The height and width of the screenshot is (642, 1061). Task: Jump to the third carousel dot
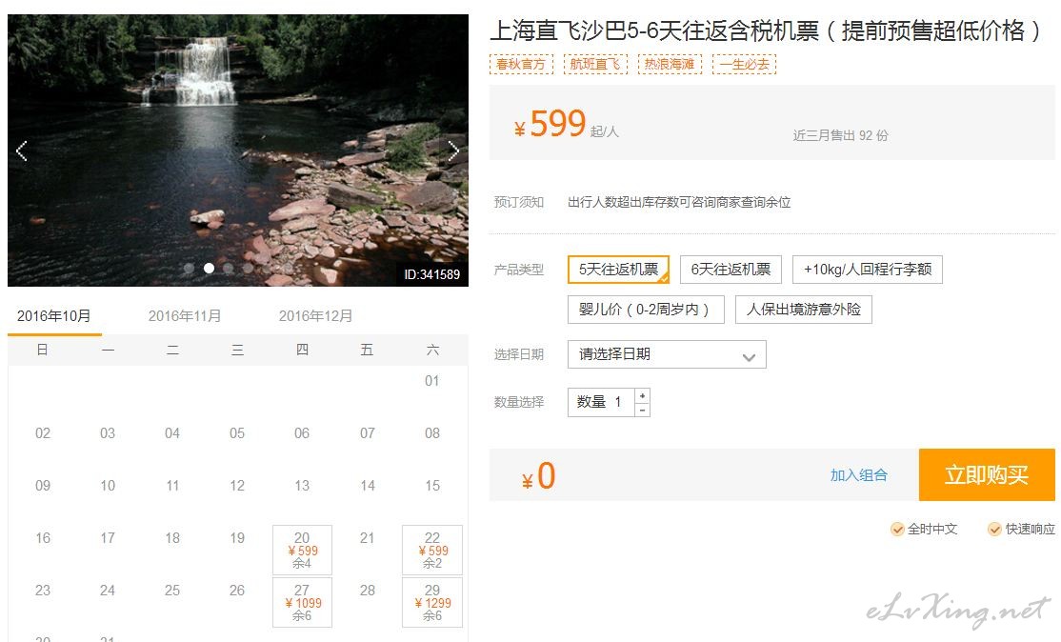coord(229,269)
